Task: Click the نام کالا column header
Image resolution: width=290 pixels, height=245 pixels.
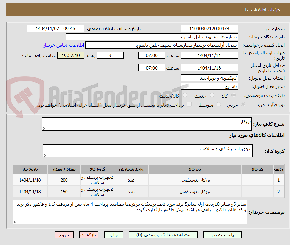Action: pyautogui.click(x=195, y=169)
